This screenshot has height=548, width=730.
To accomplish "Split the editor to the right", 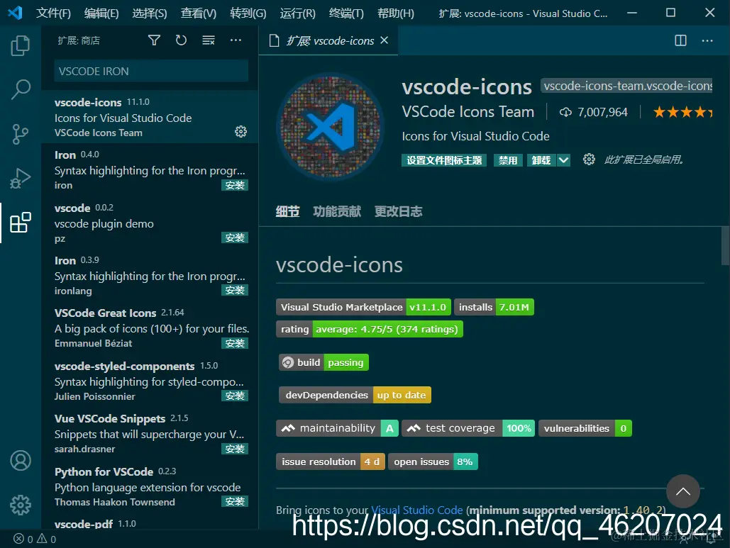I will [x=680, y=40].
